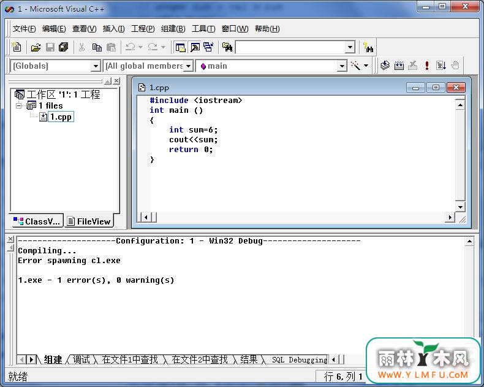484x387 pixels.
Task: Select the SQL Debugging output tab
Action: tap(299, 359)
